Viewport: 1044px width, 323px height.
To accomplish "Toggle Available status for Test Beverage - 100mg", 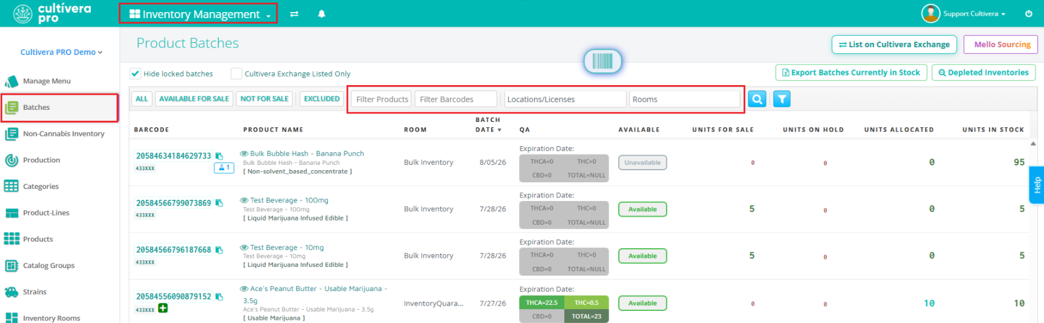I will 642,209.
